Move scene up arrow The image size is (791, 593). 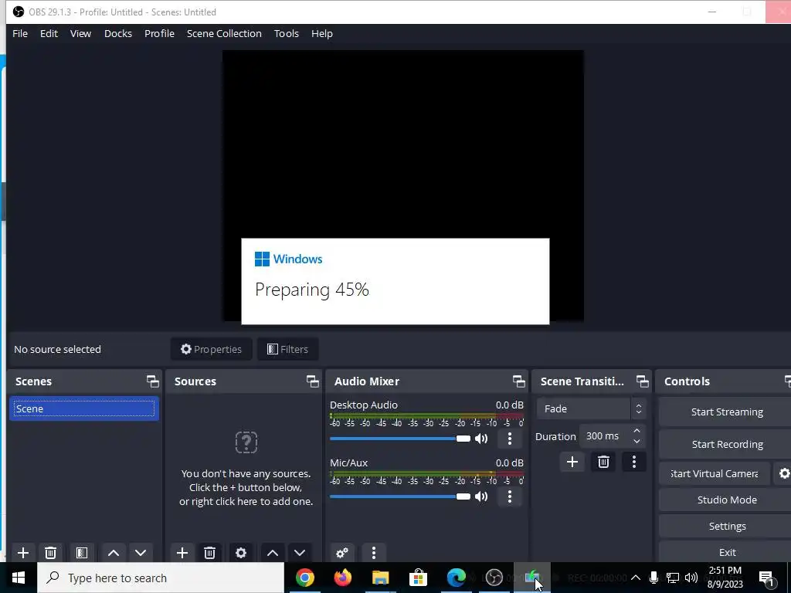[x=114, y=553]
